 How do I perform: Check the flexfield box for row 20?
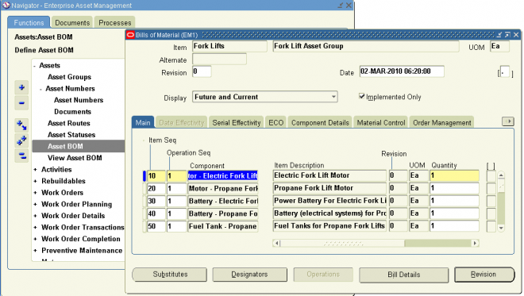[x=491, y=188]
